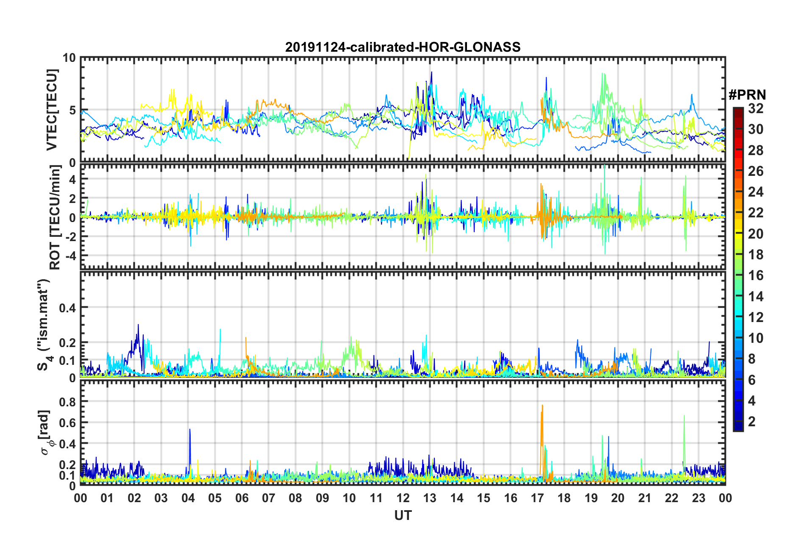Click x-axis tick label 18
806x539 pixels.
point(564,498)
